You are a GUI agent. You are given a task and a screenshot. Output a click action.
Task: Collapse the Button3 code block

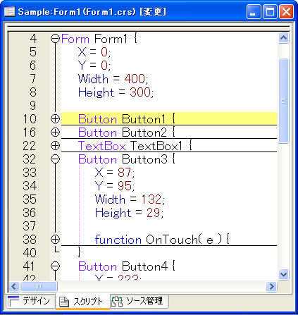pos(56,159)
